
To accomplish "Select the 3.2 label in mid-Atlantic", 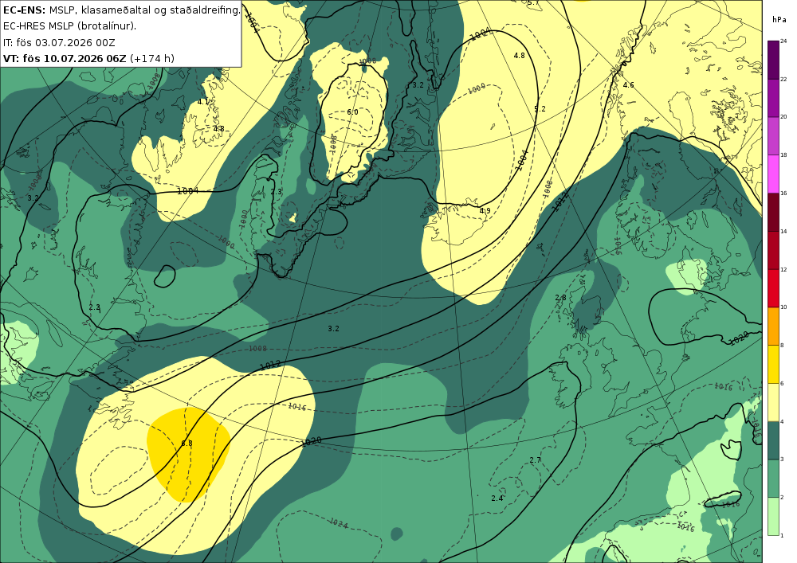I will click(333, 328).
